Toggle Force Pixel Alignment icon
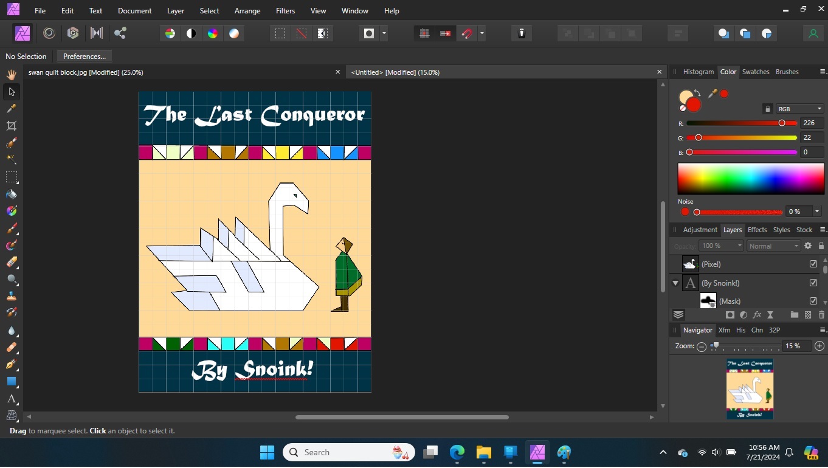This screenshot has width=828, height=468. point(446,33)
